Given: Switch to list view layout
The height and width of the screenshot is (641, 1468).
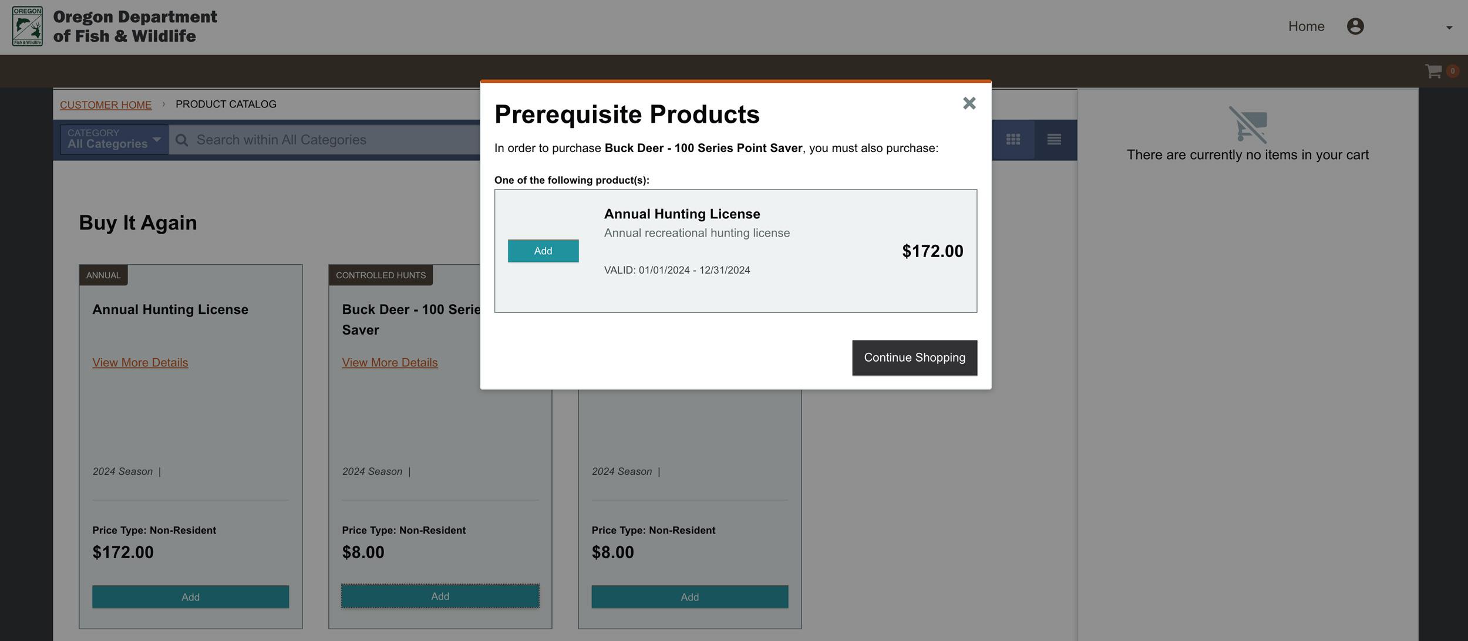Looking at the screenshot, I should 1054,140.
